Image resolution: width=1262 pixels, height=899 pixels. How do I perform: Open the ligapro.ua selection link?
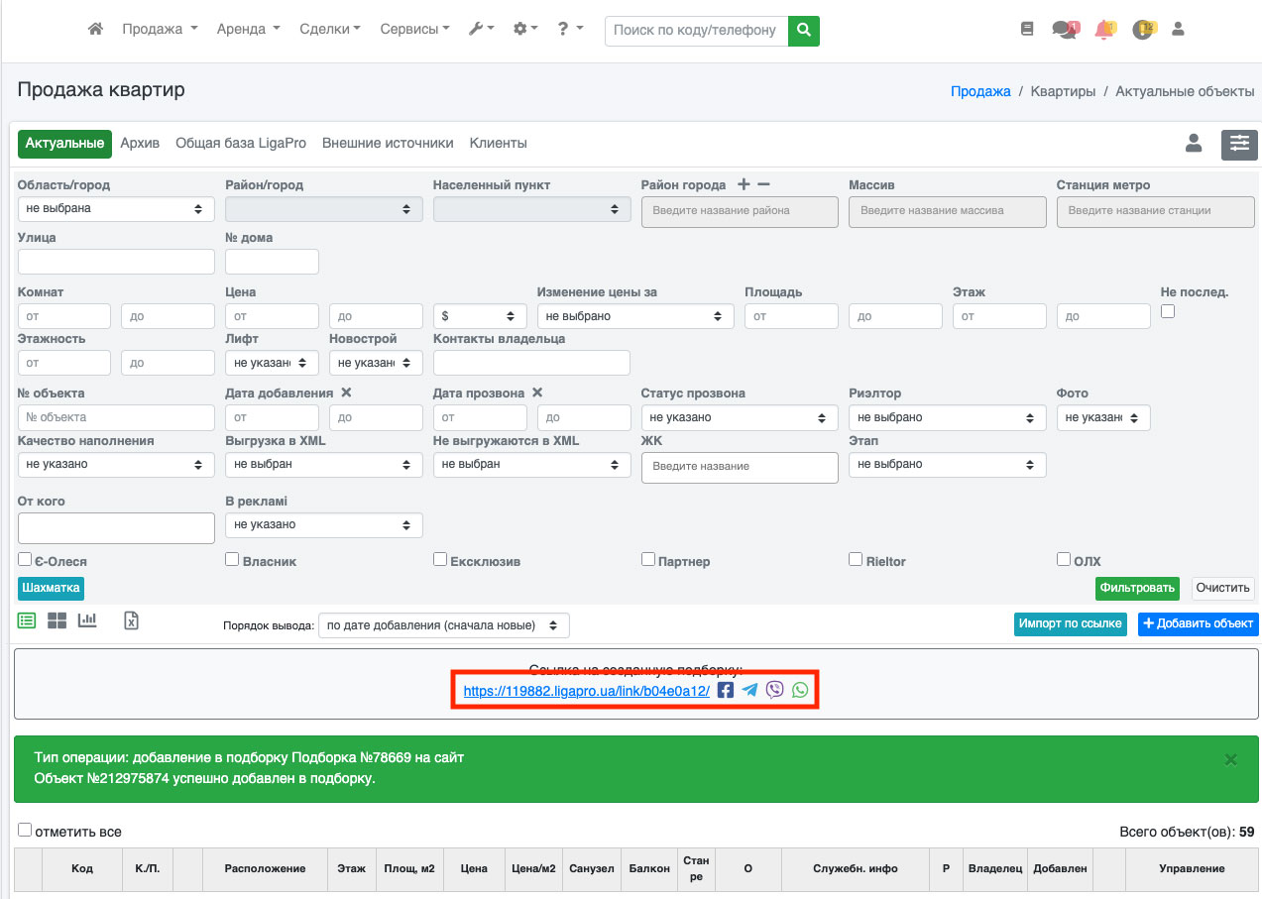587,691
